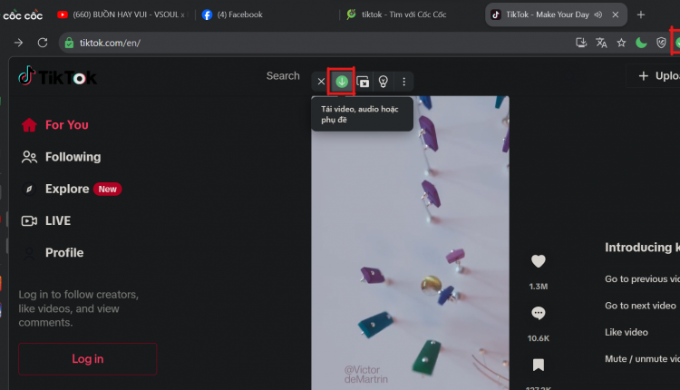Open the Explore section
This screenshot has width=680, height=390.
(x=55, y=190)
